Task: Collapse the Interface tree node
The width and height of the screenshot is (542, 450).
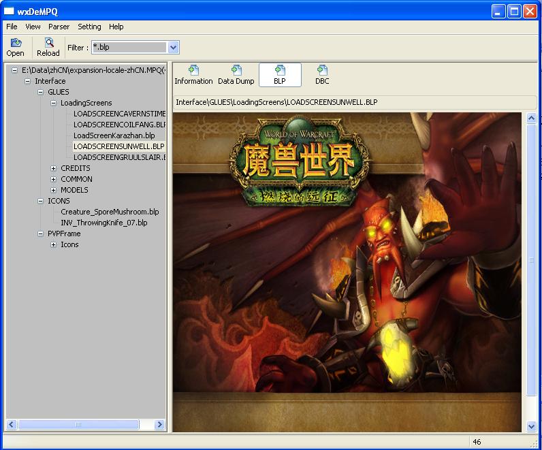Action: (28, 81)
